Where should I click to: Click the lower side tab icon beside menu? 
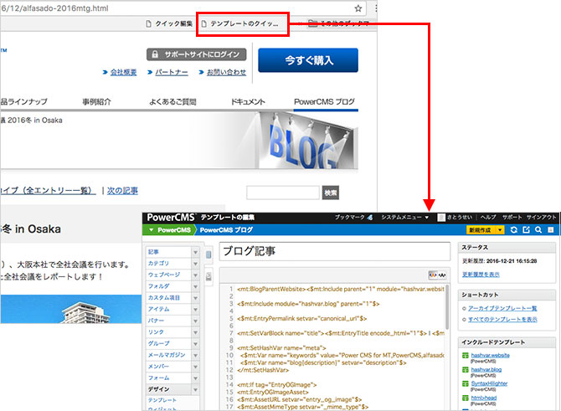click(208, 276)
